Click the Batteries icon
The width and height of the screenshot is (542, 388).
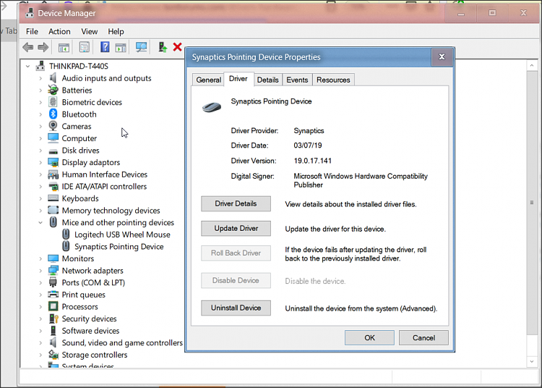click(x=53, y=90)
